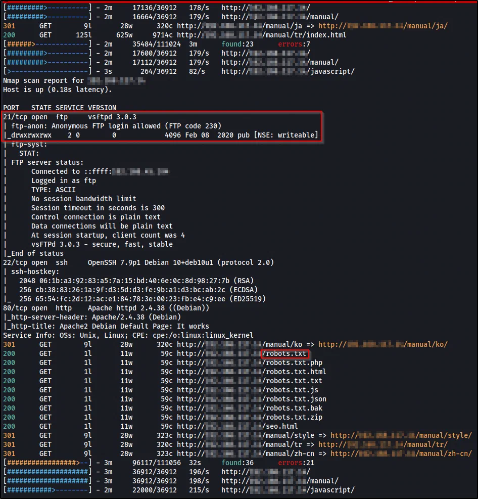
Task: Click the 'TYPE: ASCII' line
Action: tap(54, 190)
